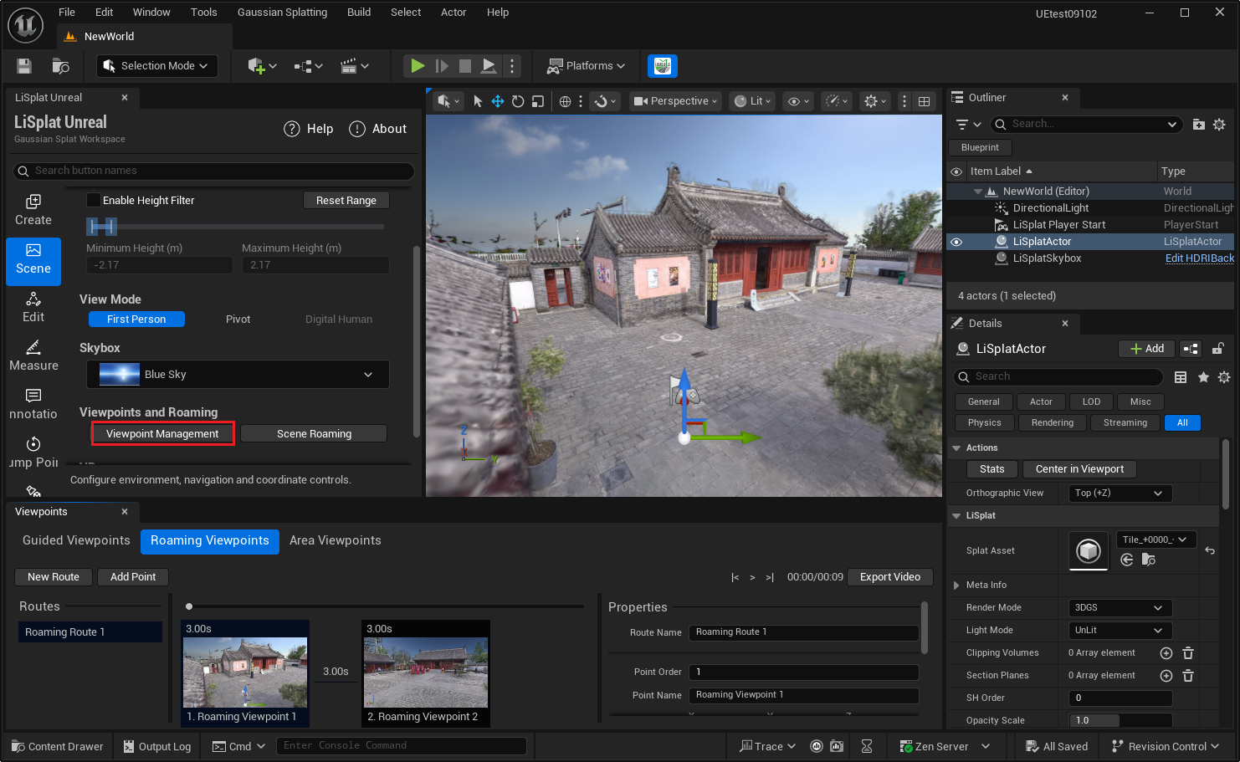Click the Blueprint/Add Script icon next to Add

pyautogui.click(x=1191, y=349)
